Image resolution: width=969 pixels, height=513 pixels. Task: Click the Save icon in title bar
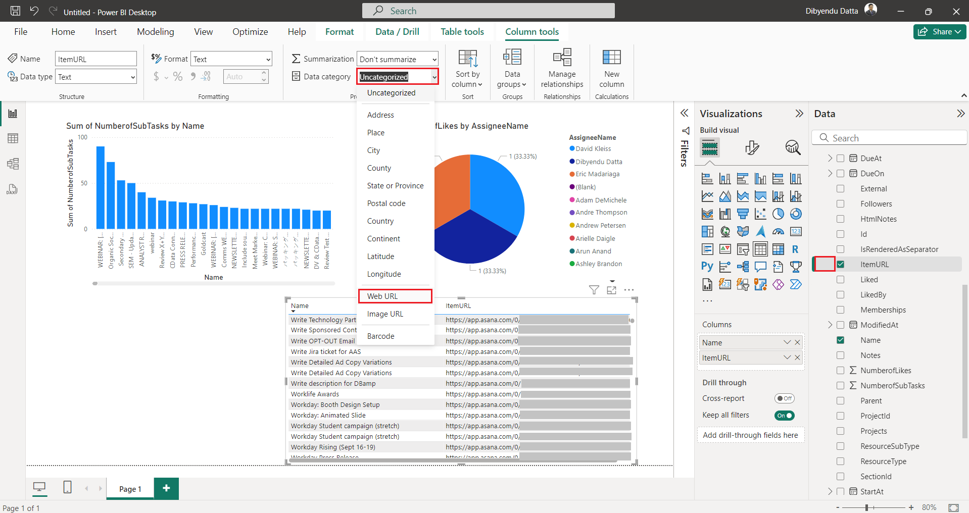pyautogui.click(x=16, y=11)
